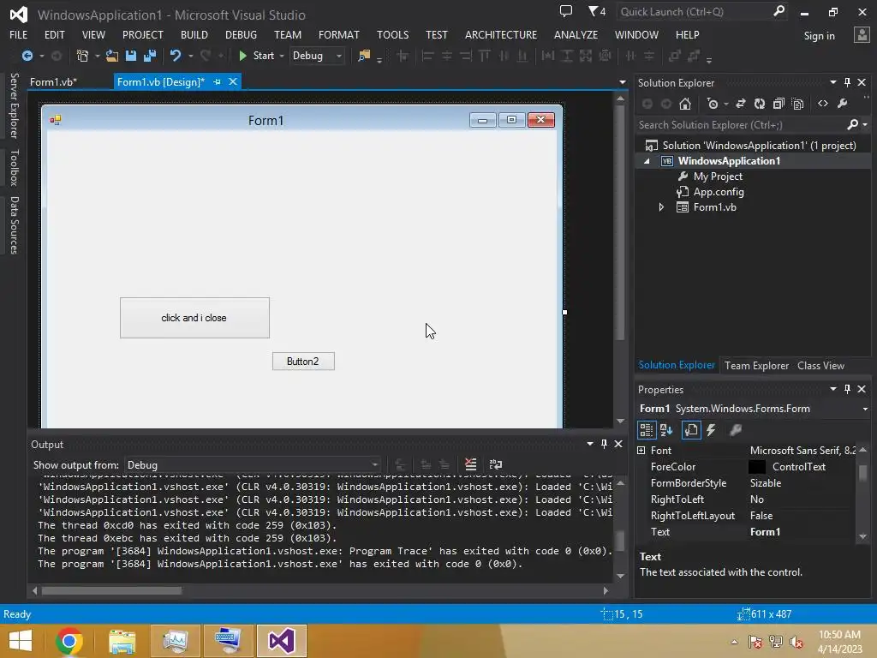Switch to the Class View tab
Screen dimensions: 877x658
coord(820,366)
